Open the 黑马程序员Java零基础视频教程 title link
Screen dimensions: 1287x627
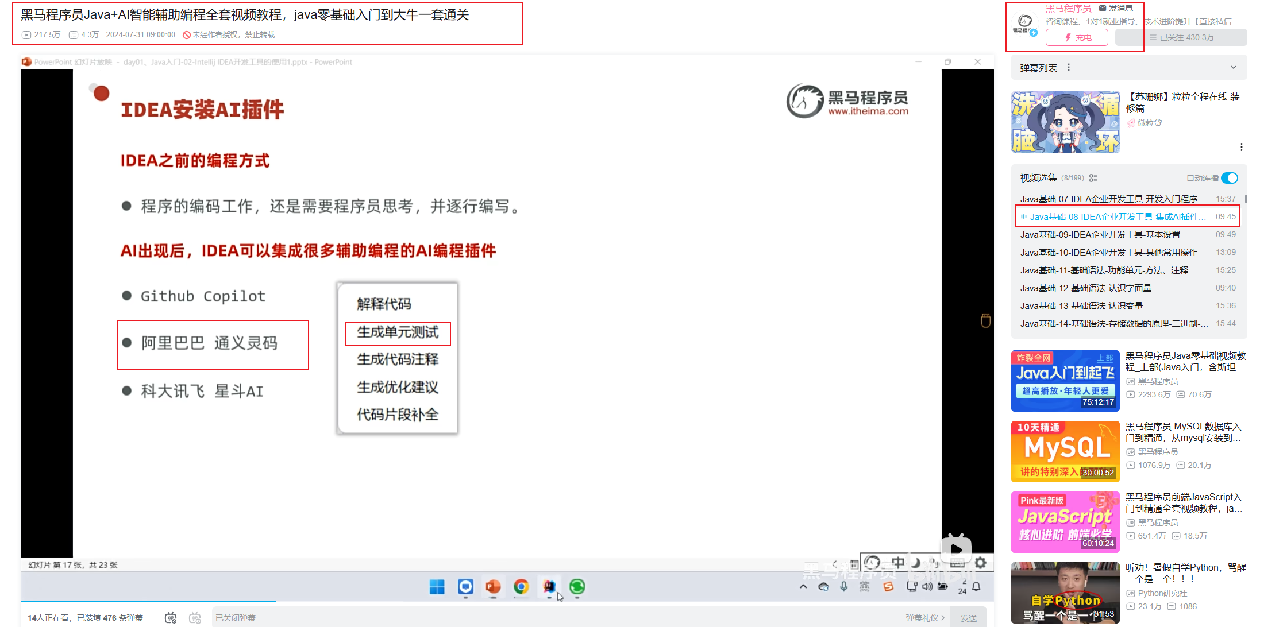[1185, 361]
